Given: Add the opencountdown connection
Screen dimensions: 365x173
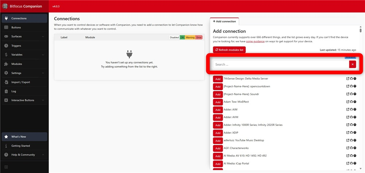Looking at the screenshot, I should click(x=218, y=87).
